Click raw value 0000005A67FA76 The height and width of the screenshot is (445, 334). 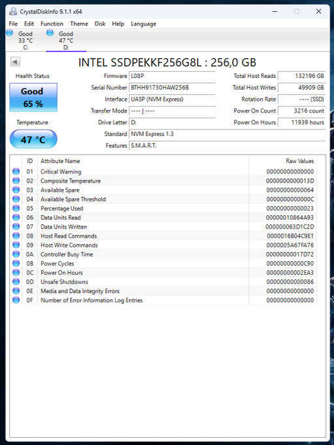point(290,245)
